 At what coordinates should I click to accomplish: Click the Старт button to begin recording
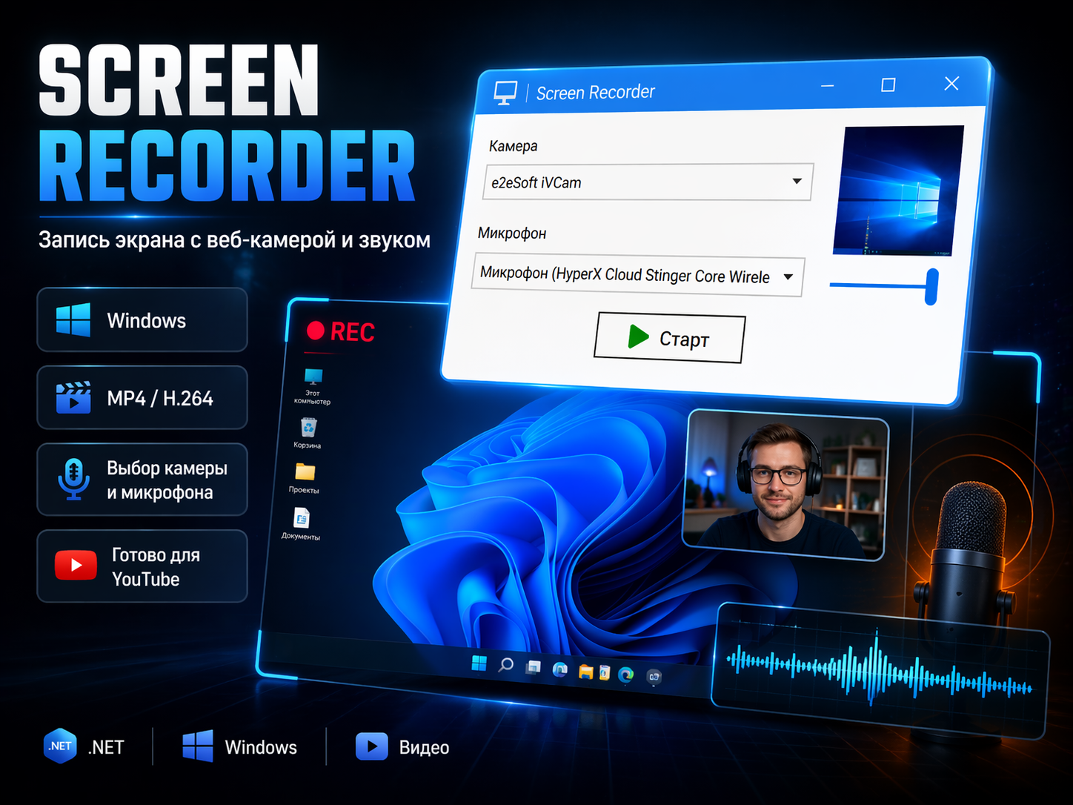pyautogui.click(x=669, y=339)
